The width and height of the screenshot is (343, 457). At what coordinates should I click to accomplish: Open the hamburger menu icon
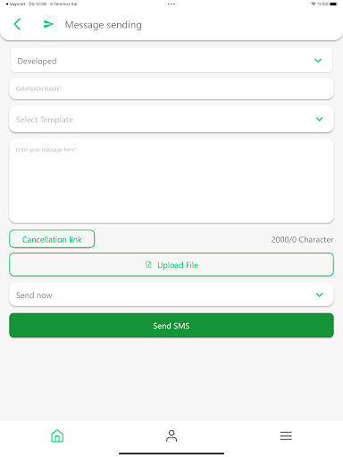pyautogui.click(x=286, y=436)
